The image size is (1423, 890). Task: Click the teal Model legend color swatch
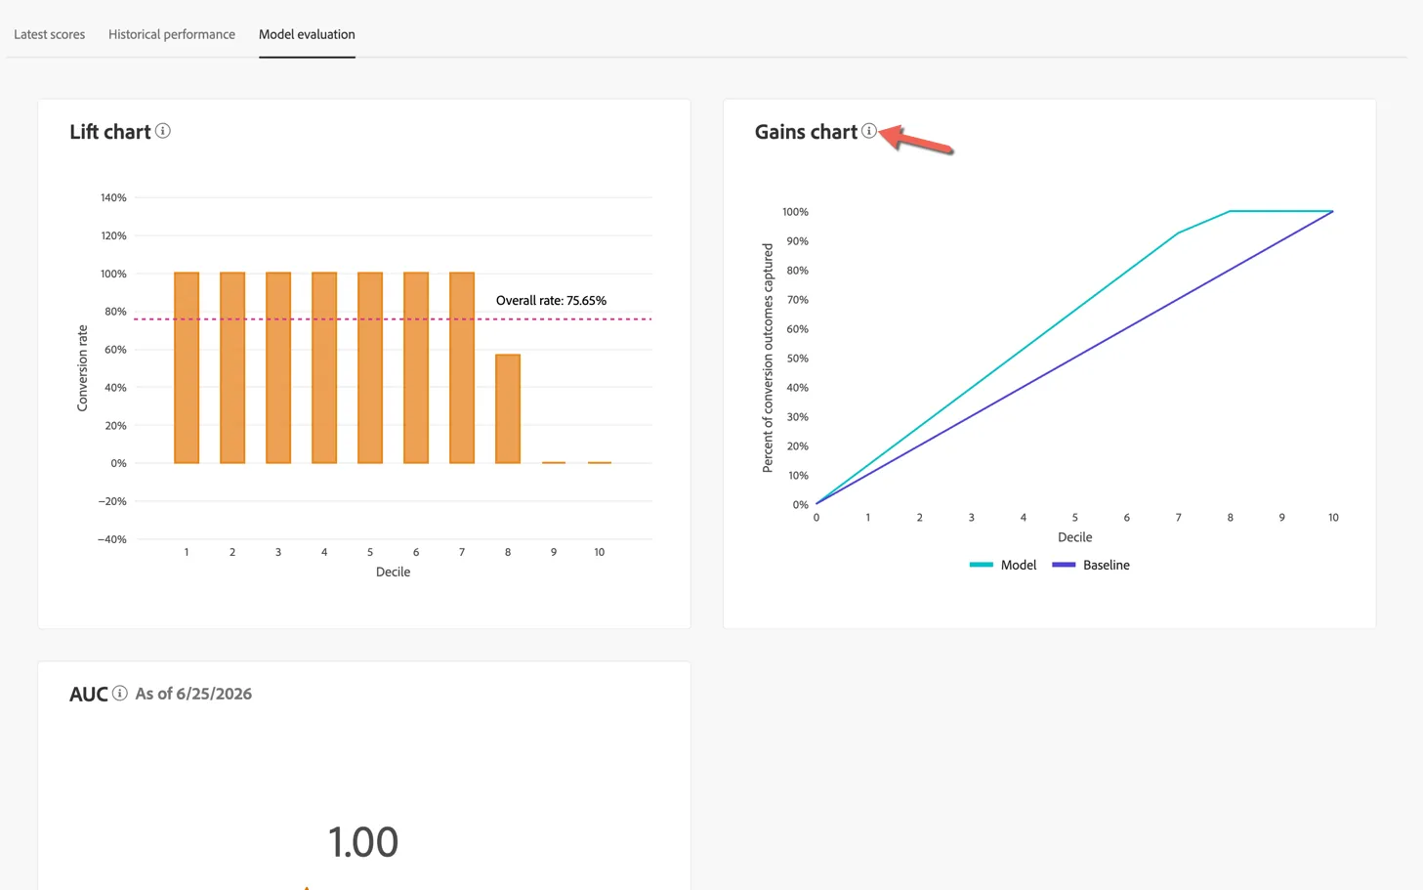click(982, 565)
